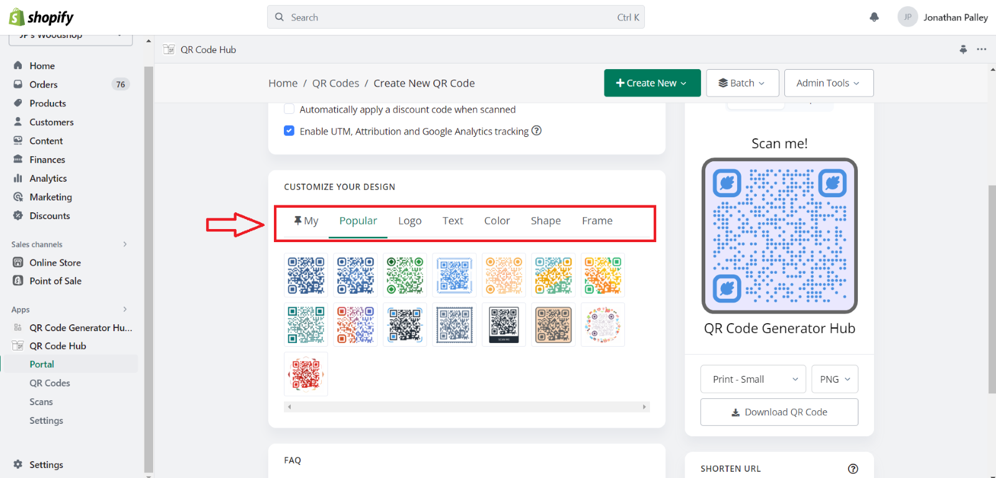996x478 pixels.
Task: Select the tan brown QR design thumbnail
Action: coord(553,324)
